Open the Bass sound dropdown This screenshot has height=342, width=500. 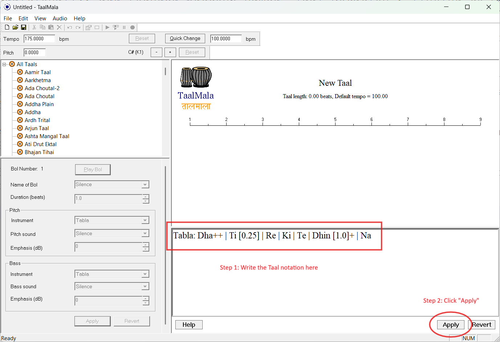145,286
